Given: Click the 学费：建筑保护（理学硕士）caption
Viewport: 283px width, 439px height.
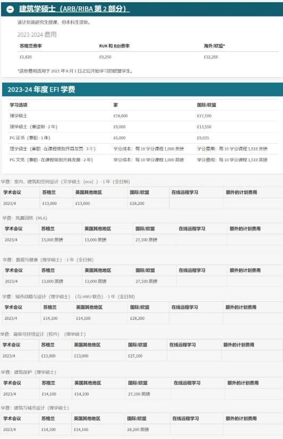Looking at the screenshot, I should point(29,372).
